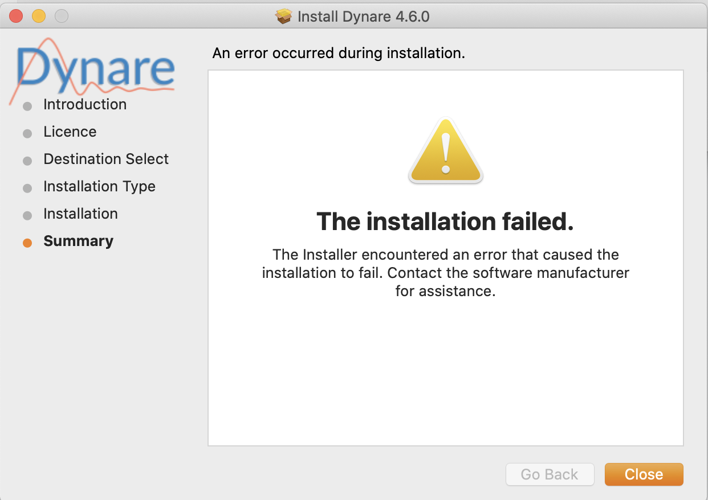The height and width of the screenshot is (500, 708).
Task: Select the Installation Type step label
Action: click(99, 186)
